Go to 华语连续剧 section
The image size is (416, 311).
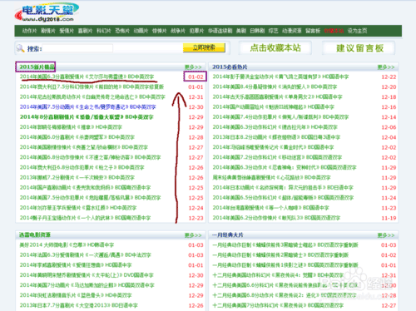(x=220, y=31)
